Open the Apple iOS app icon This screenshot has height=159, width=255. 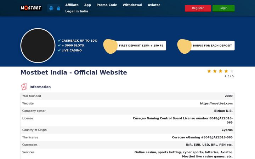[58, 8]
